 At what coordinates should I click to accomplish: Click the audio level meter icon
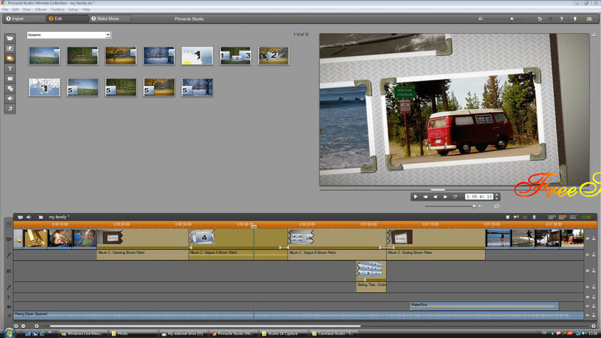click(x=586, y=217)
